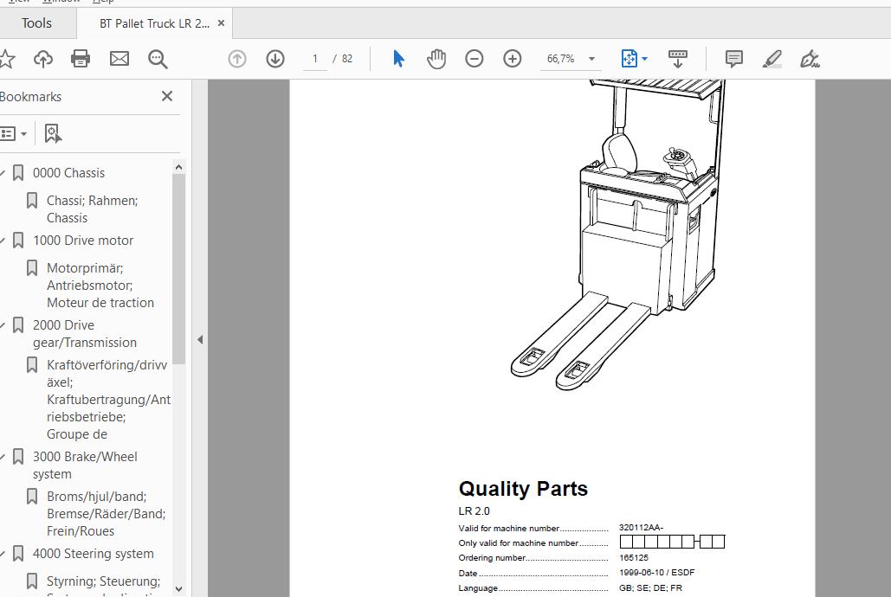Go to next page arrow button
This screenshot has width=891, height=597.
[x=275, y=59]
